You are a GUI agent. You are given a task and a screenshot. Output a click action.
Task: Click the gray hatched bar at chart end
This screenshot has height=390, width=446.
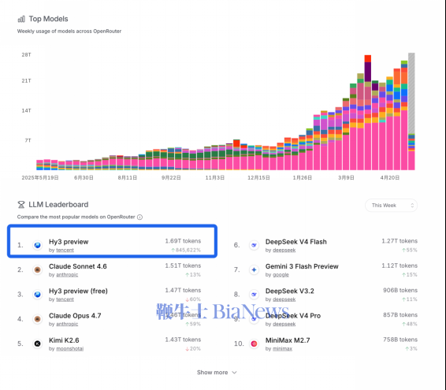pos(411,93)
